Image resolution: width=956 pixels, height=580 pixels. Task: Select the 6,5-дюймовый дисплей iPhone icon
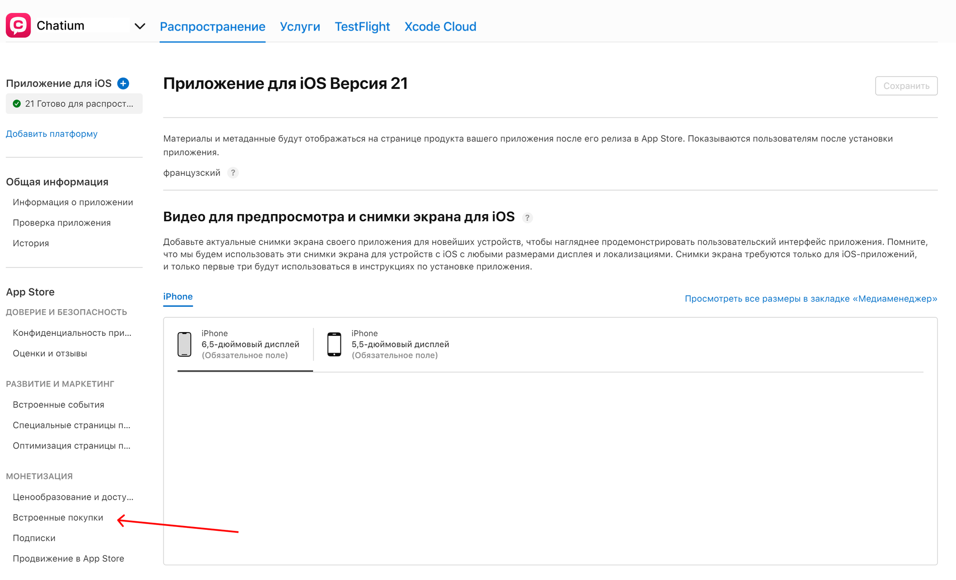pos(185,344)
